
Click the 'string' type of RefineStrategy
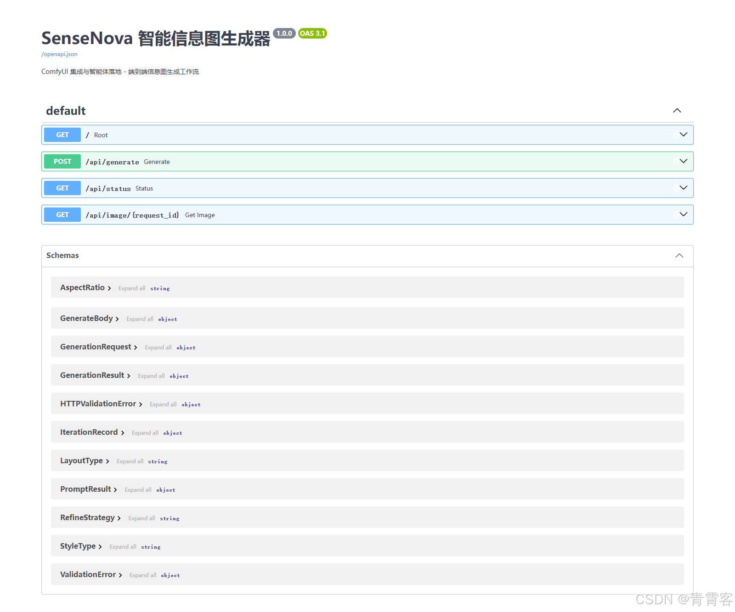point(170,518)
